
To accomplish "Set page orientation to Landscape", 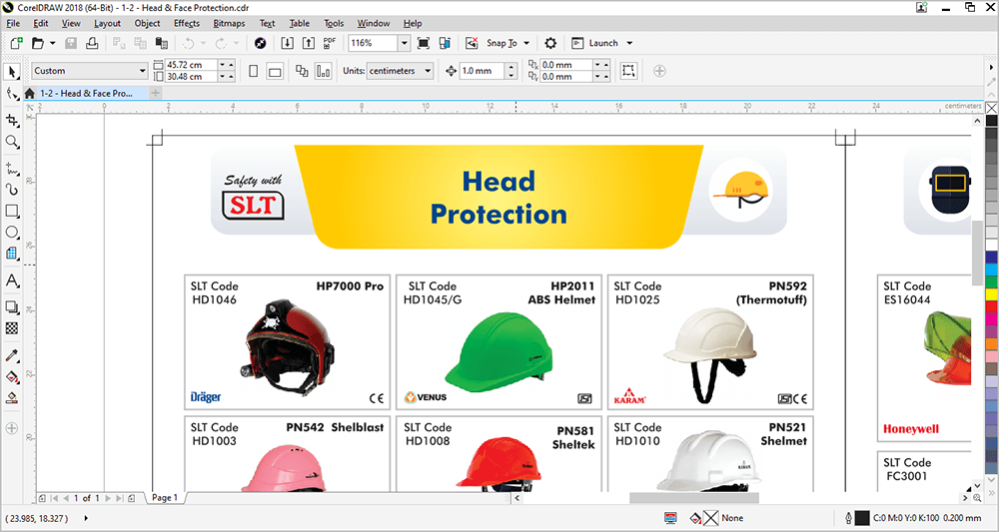I will click(275, 71).
